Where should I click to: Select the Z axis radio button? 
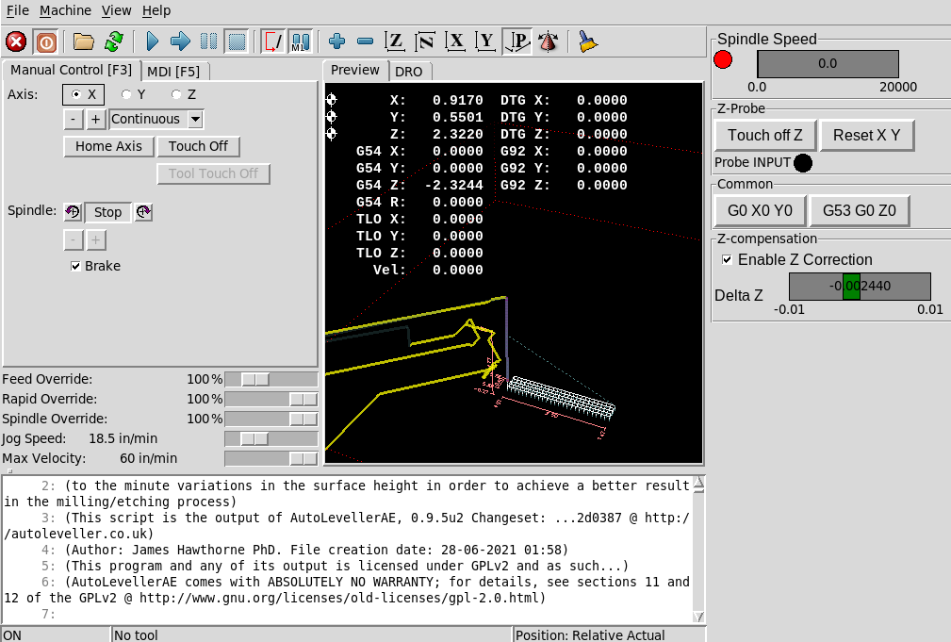[176, 94]
